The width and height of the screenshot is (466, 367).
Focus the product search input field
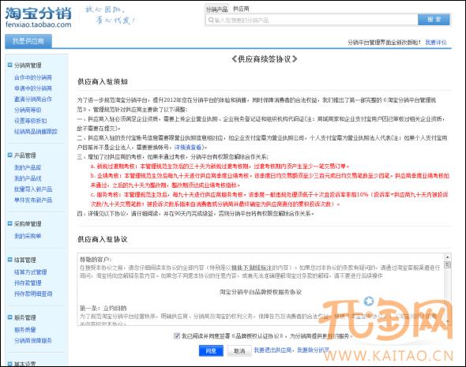(311, 21)
